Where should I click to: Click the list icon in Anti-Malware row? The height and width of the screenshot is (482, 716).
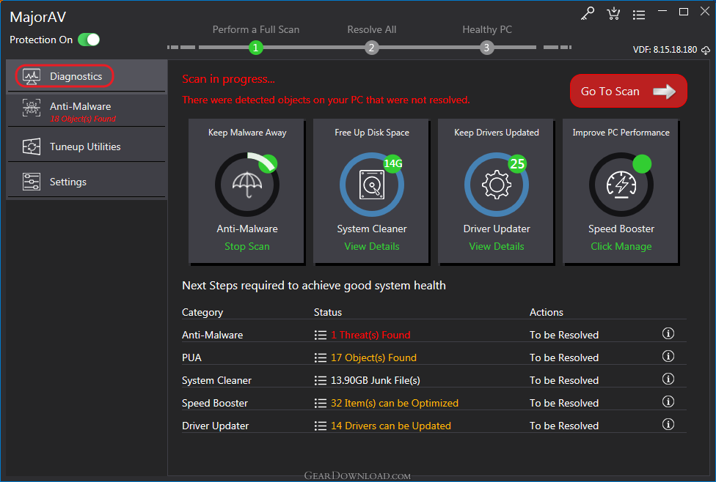point(321,335)
